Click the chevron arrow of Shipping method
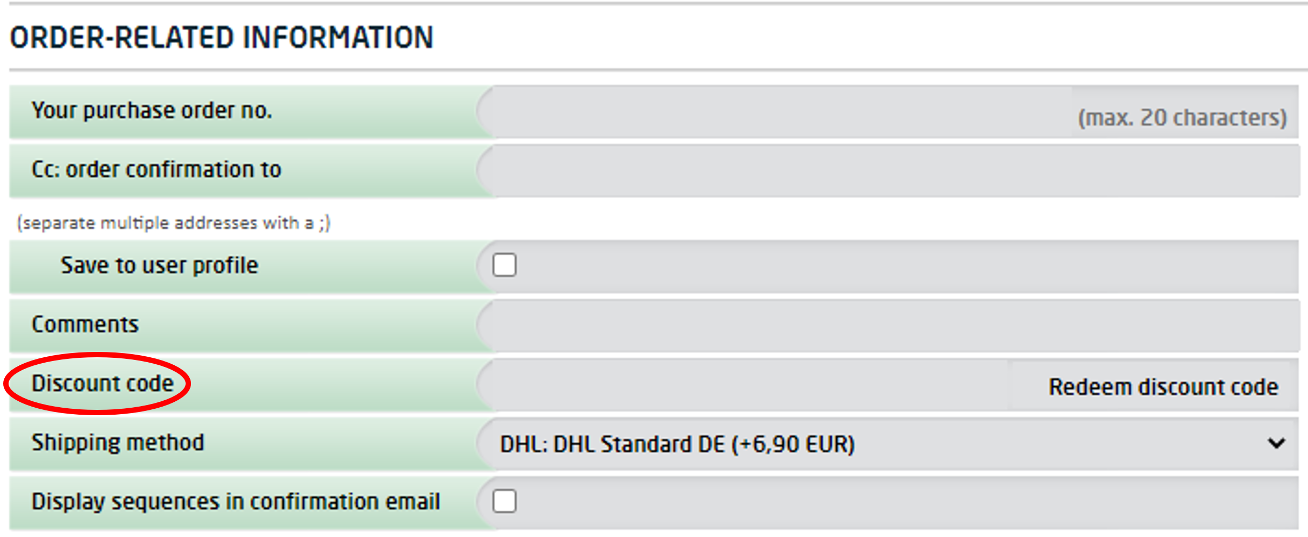Screen dimensions: 1308x537 (1276, 444)
